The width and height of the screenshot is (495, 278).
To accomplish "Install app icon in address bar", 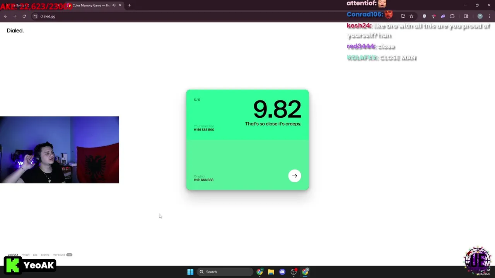I will tap(403, 16).
